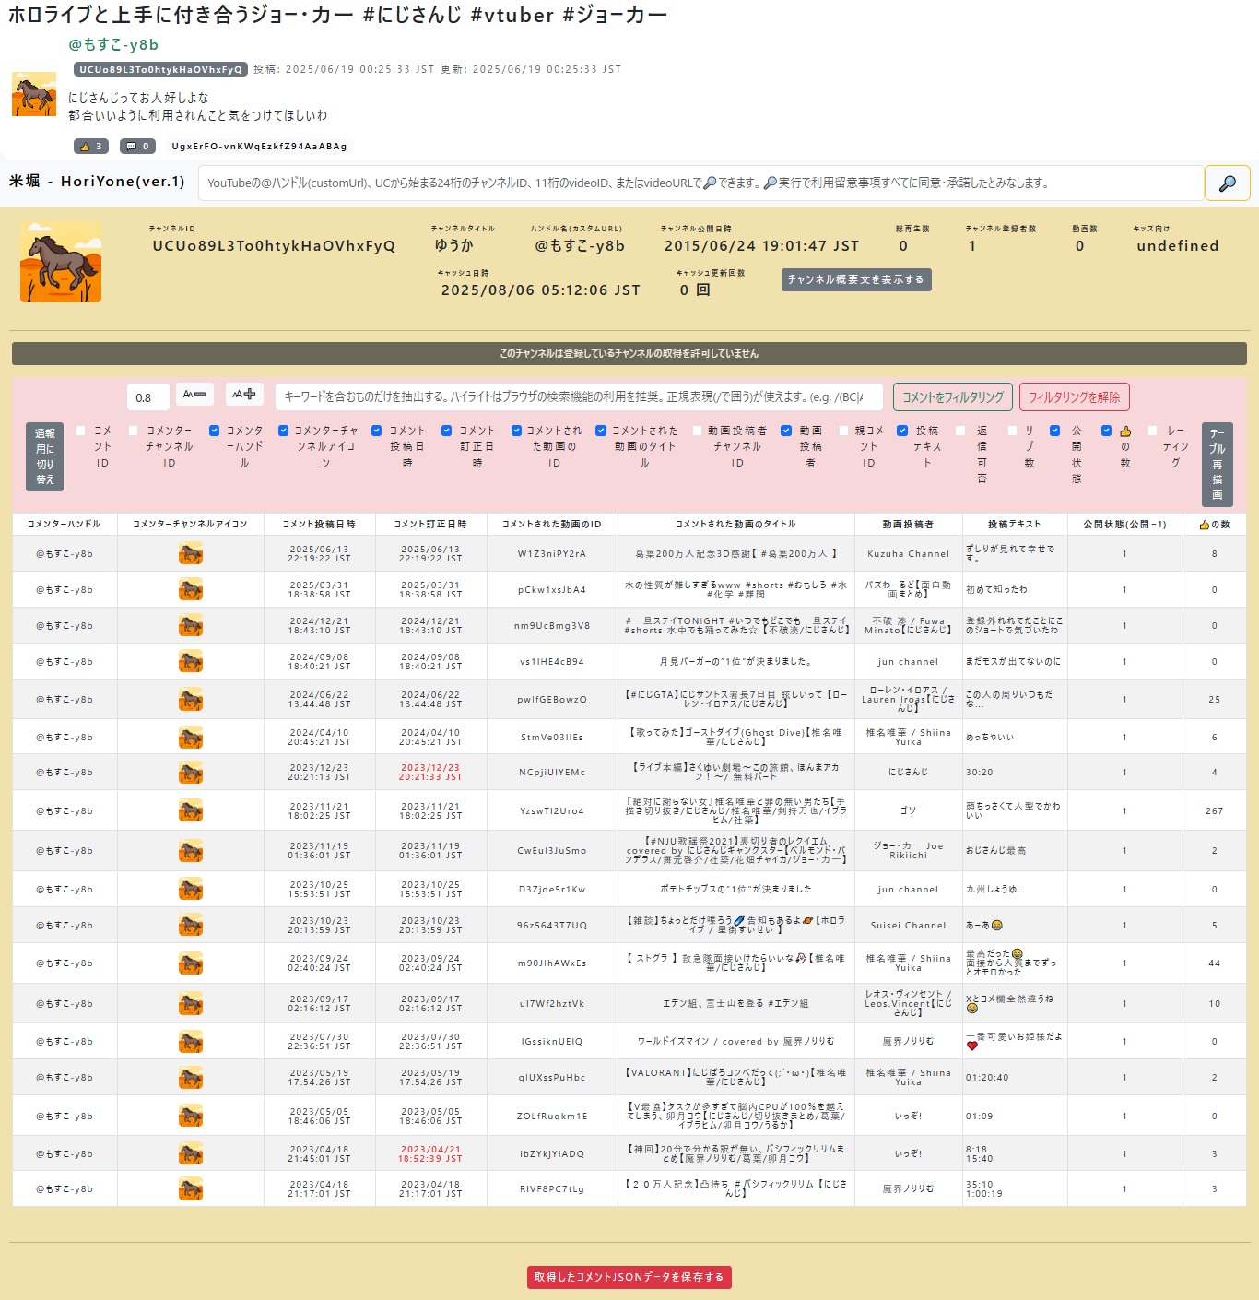
Task: Decrease font size with the A minus button
Action: (194, 395)
